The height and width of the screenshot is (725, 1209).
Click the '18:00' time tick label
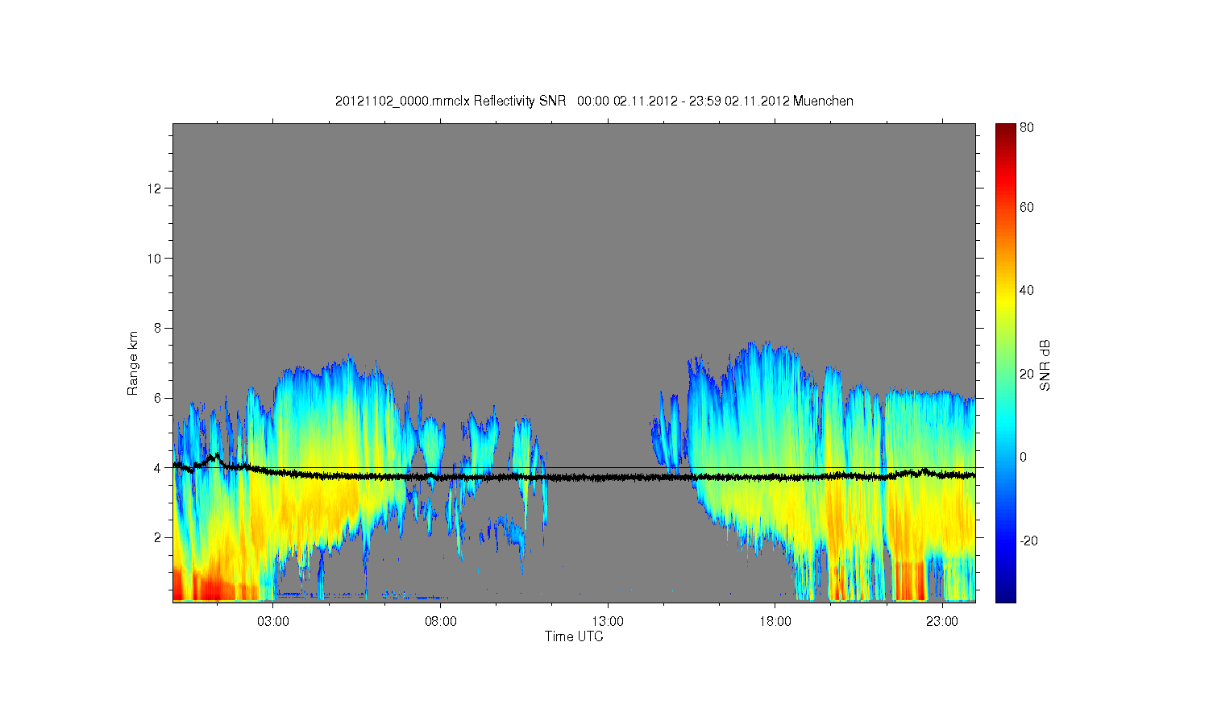[x=775, y=622]
